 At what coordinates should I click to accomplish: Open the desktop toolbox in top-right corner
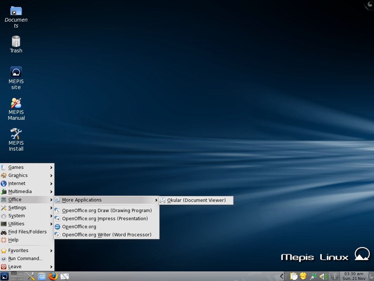tap(370, 4)
